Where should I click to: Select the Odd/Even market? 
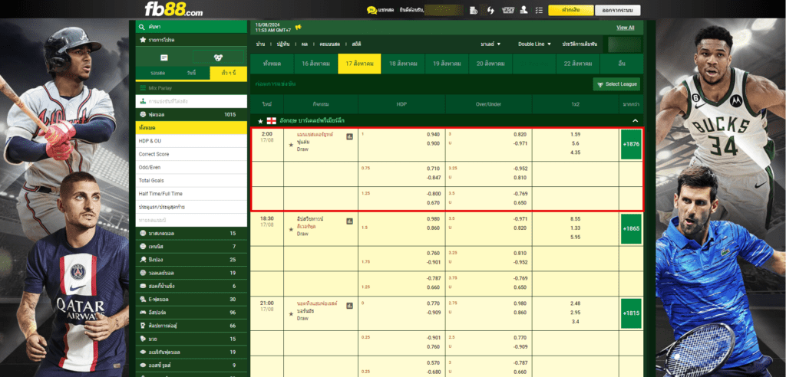191,167
